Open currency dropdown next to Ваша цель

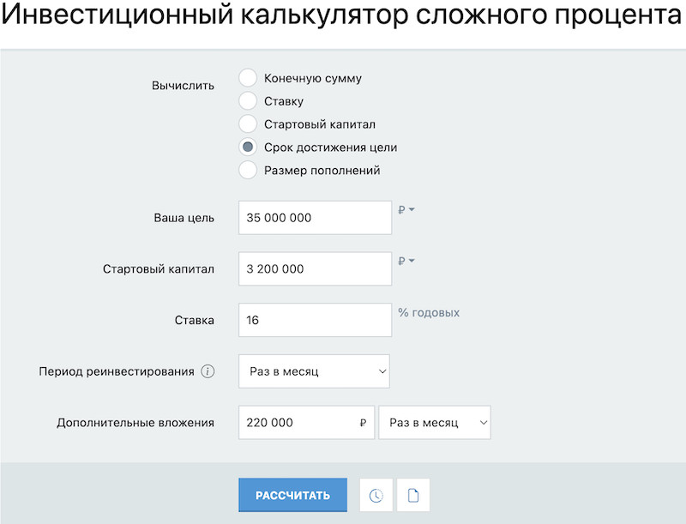click(x=406, y=209)
